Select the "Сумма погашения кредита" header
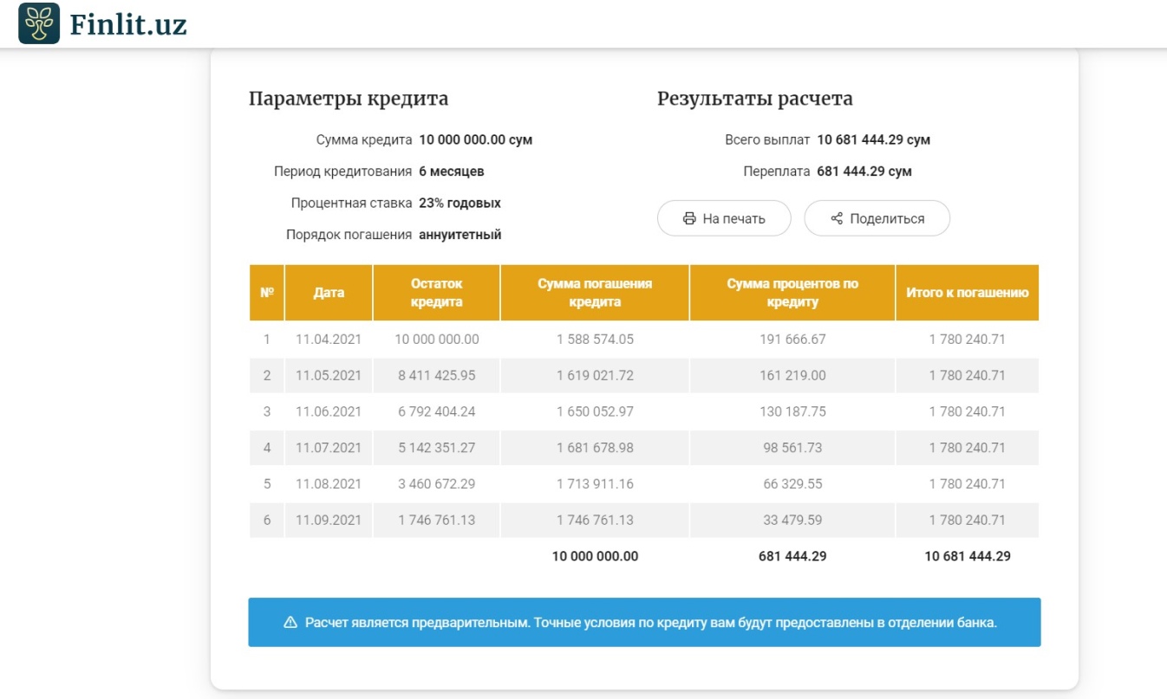The image size is (1167, 699). pos(595,293)
